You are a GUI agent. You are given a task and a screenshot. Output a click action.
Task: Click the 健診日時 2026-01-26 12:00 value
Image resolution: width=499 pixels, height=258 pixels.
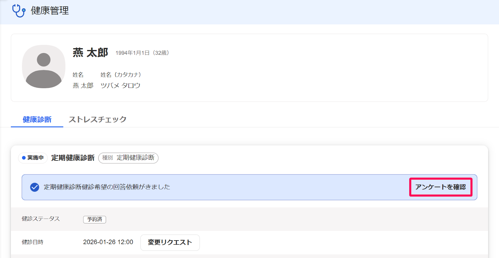[108, 242]
